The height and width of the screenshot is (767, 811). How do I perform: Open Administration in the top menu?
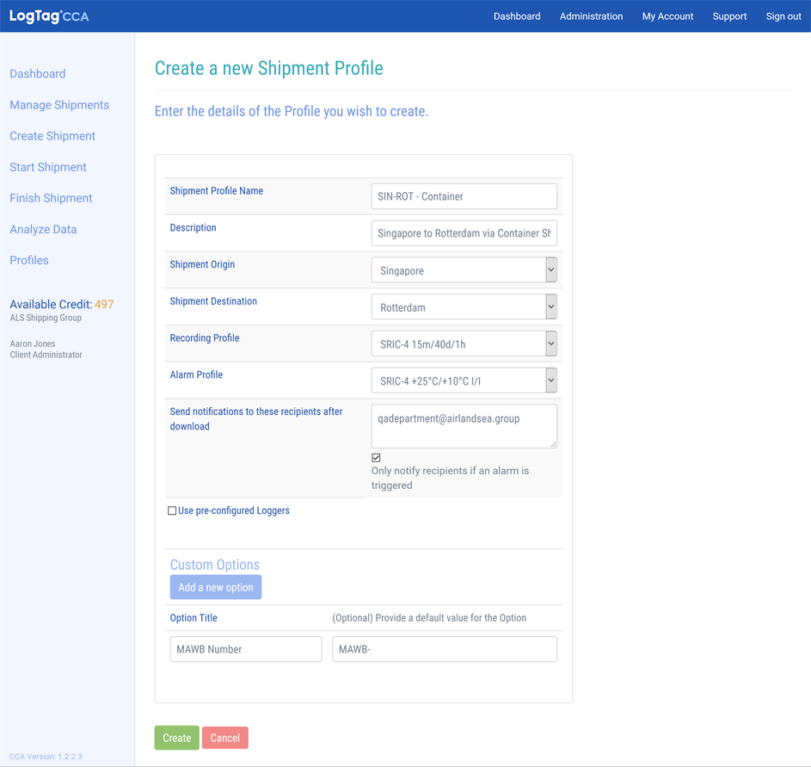pyautogui.click(x=591, y=16)
